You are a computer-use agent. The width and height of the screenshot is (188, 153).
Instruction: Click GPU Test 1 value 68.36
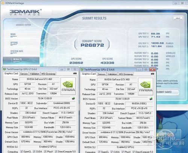(155, 34)
